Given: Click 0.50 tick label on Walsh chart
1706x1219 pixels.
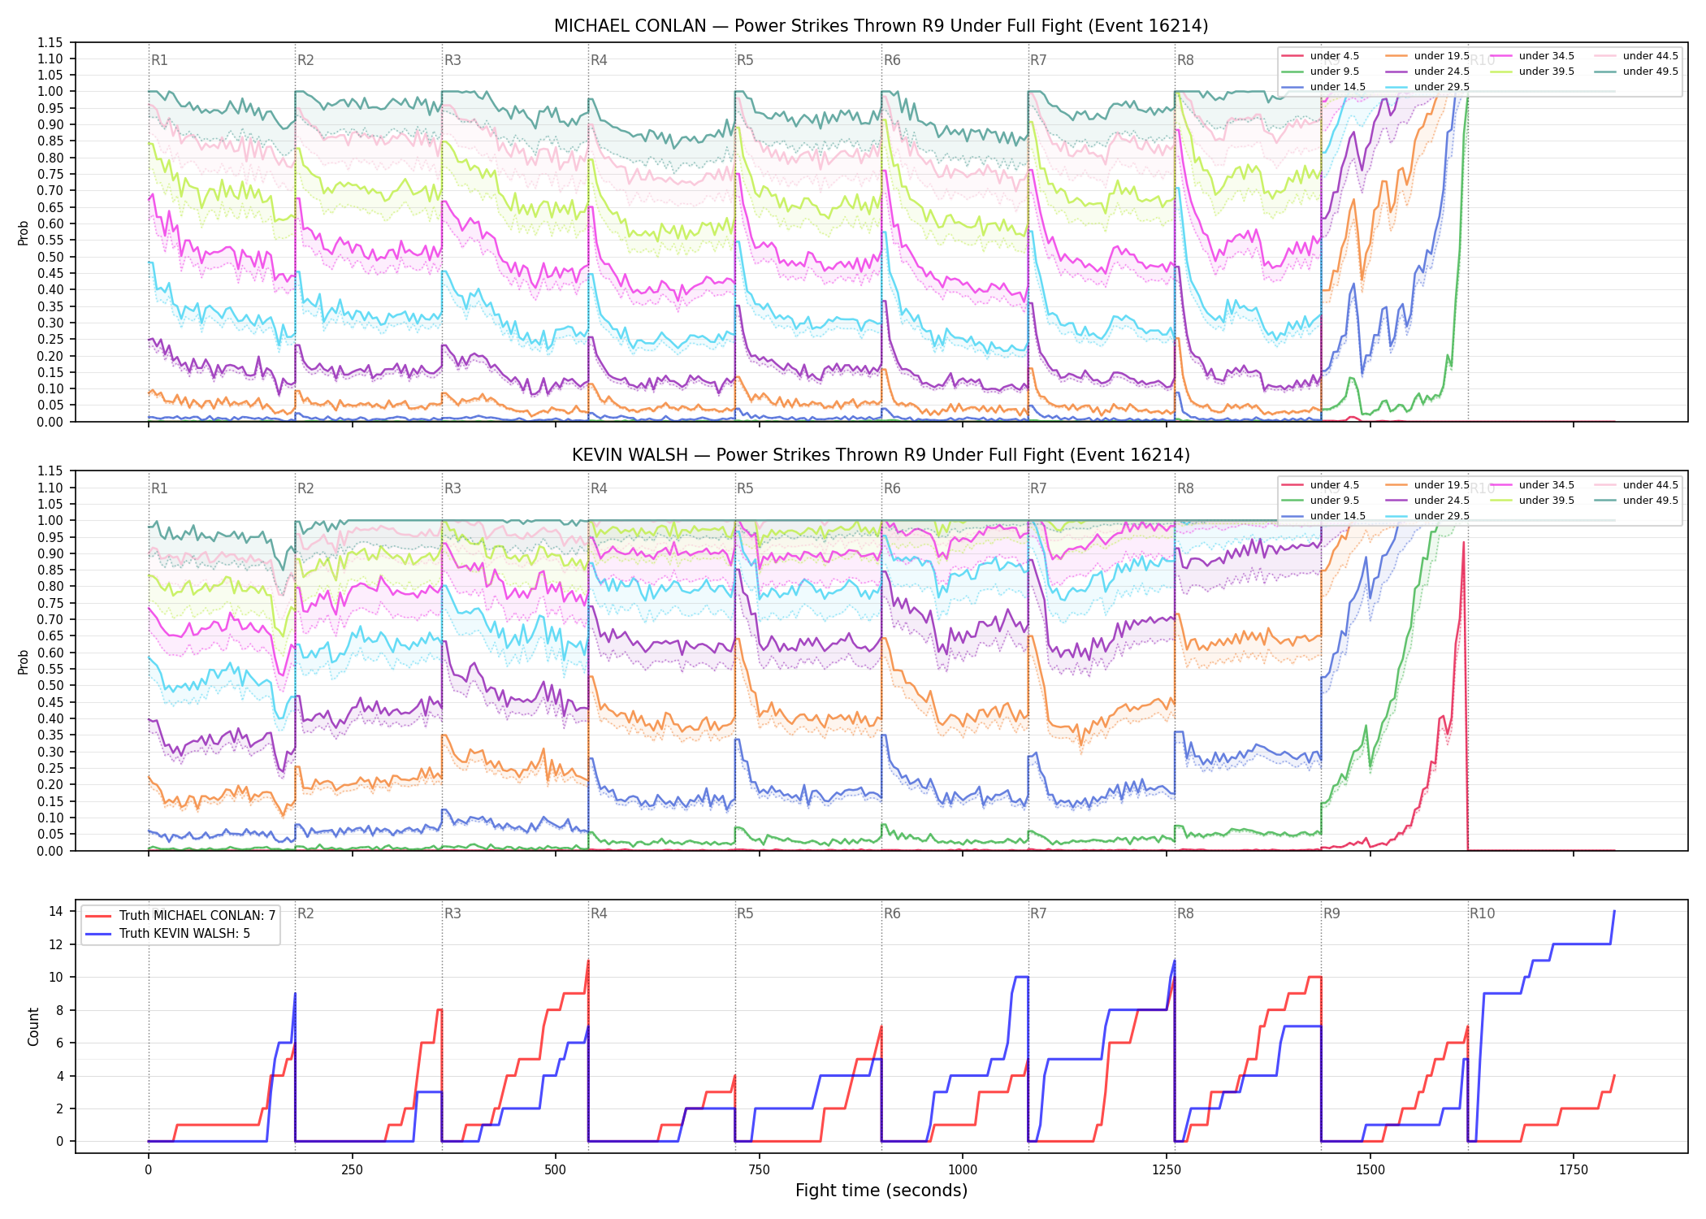Looking at the screenshot, I should coord(50,685).
